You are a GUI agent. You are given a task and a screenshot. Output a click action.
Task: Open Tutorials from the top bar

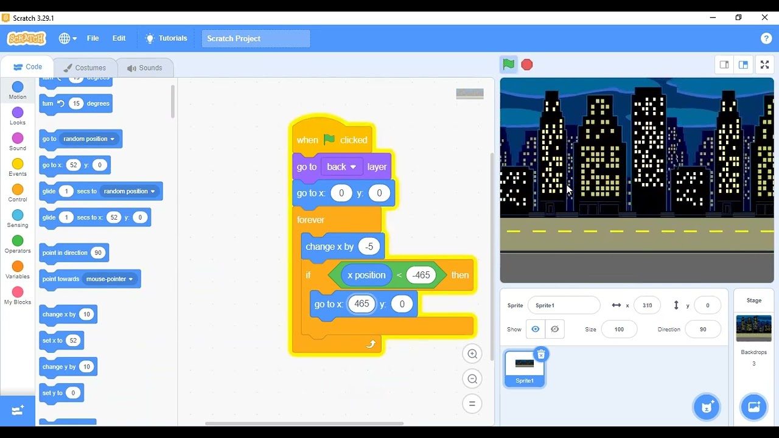166,38
